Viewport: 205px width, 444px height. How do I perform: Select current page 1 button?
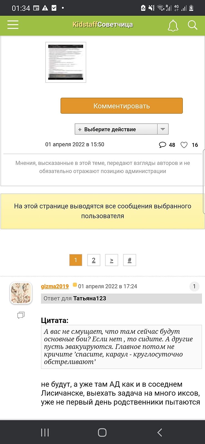(x=76, y=260)
